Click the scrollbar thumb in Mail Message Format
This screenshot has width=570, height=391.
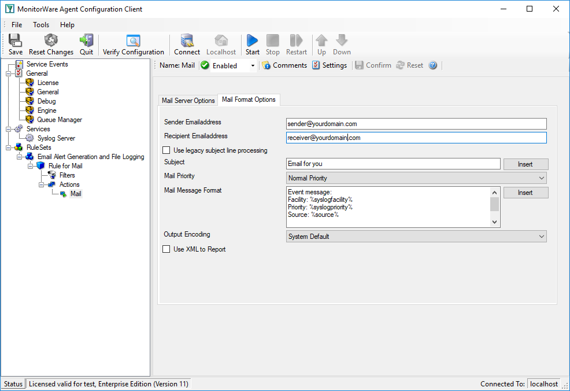click(494, 204)
